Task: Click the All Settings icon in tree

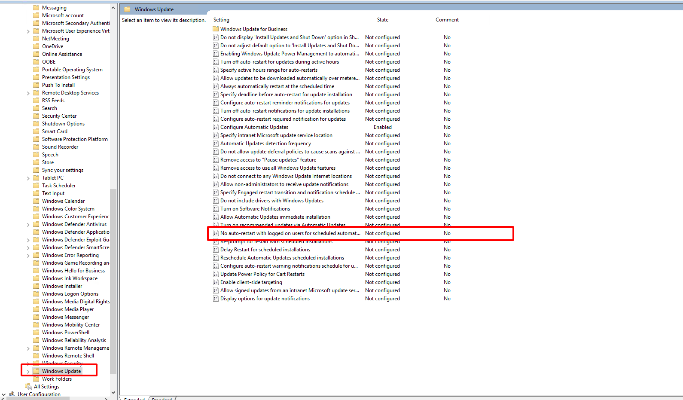Action: [x=28, y=387]
